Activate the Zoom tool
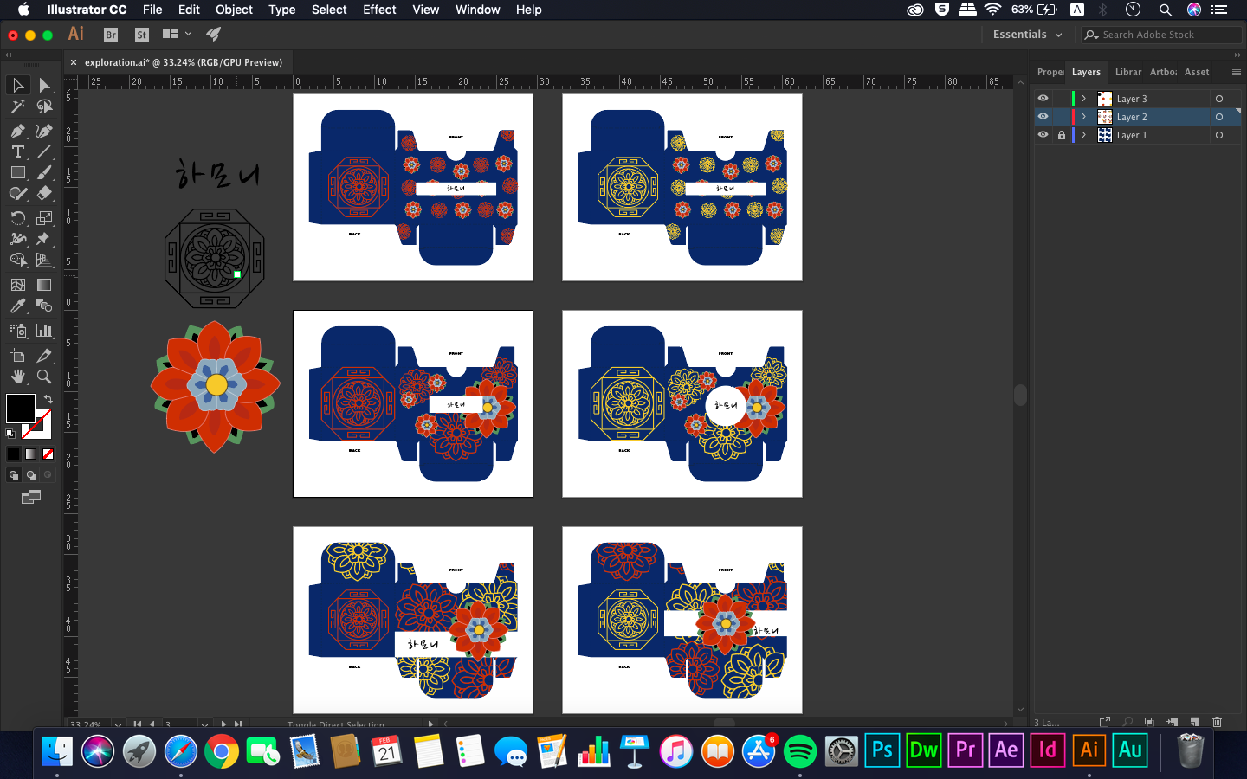1247x779 pixels. [x=46, y=377]
